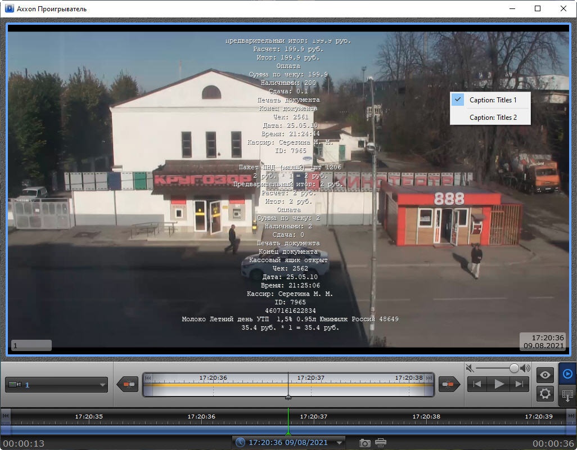Click the clock icon beside the timestamp
This screenshot has height=450, width=577.
pyautogui.click(x=240, y=443)
